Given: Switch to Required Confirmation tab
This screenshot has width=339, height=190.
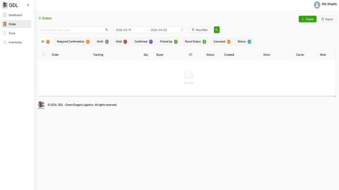Looking at the screenshot, I should 73,42.
